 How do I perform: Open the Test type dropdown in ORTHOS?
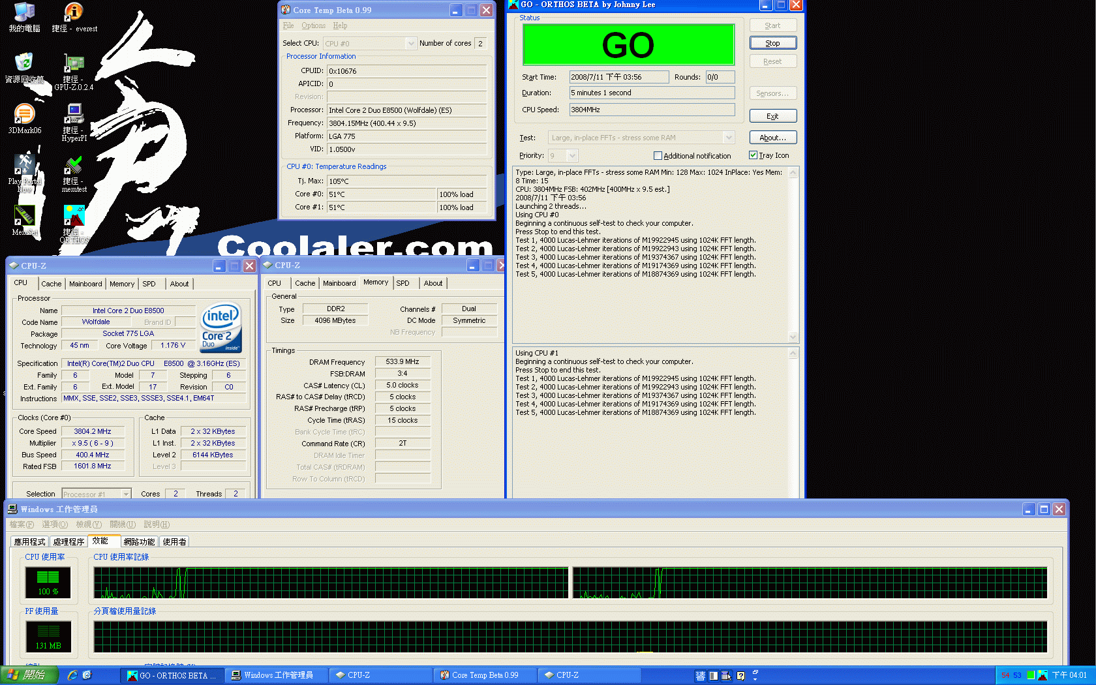point(729,138)
